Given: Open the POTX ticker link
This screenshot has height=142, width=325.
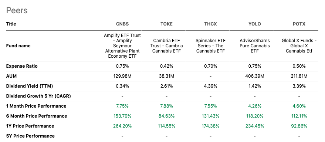Looking at the screenshot, I should pos(299,24).
